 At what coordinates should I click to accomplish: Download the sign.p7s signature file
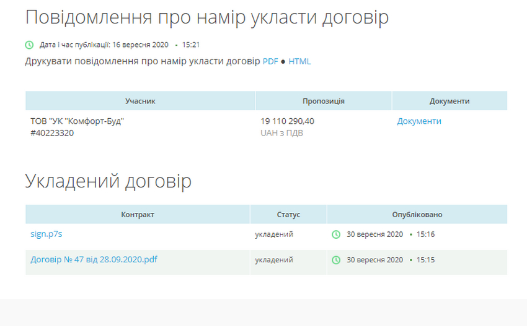point(46,234)
